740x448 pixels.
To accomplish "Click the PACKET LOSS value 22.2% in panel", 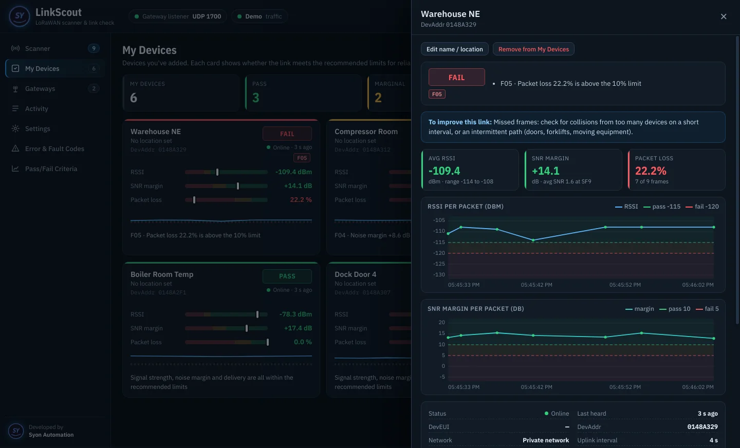I will [651, 171].
